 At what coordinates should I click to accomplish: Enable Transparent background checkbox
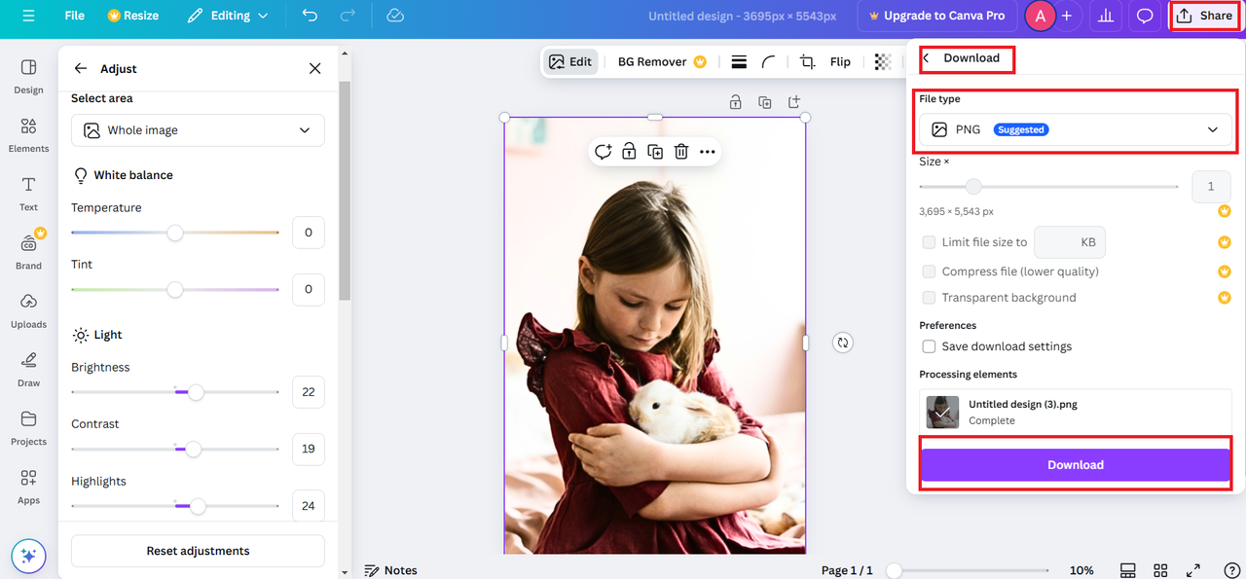pyautogui.click(x=930, y=298)
